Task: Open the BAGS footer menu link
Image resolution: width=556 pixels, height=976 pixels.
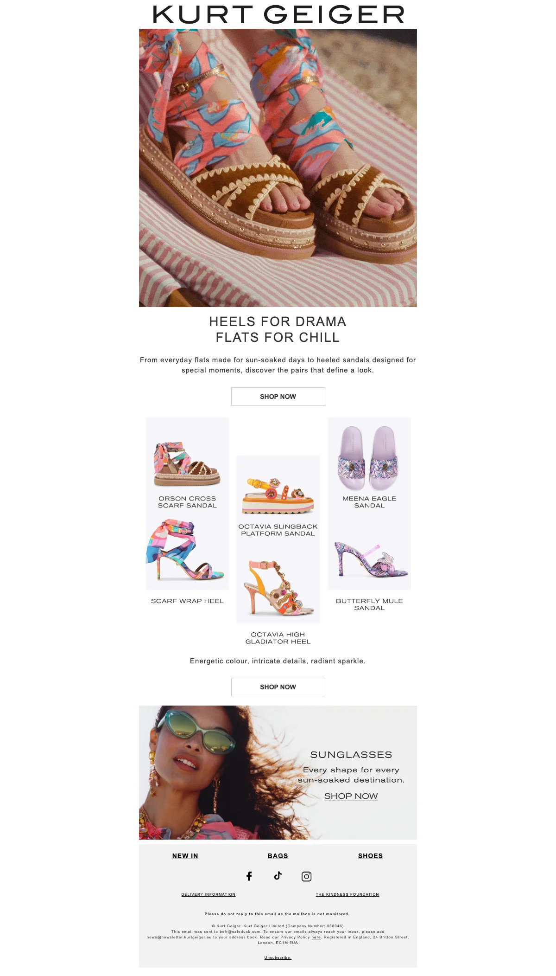Action: pyautogui.click(x=278, y=856)
